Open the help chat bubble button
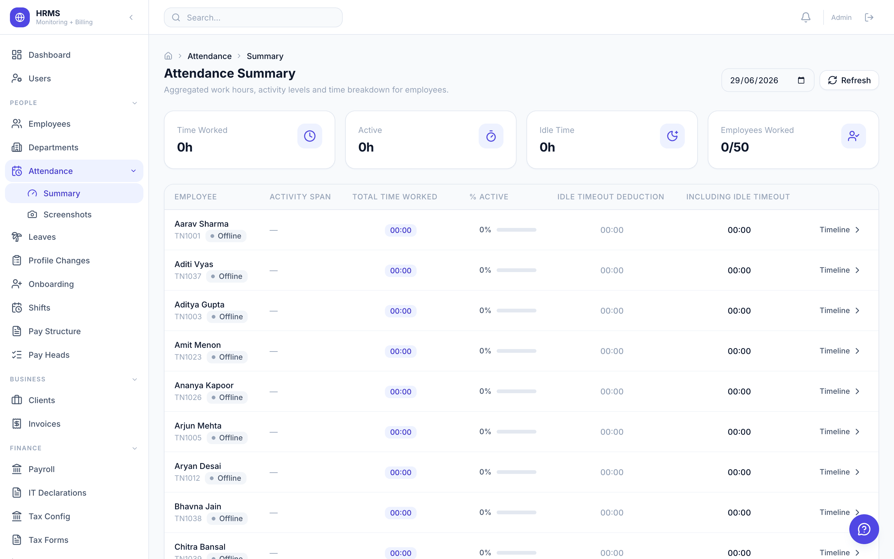This screenshot has width=894, height=559. coord(864,529)
